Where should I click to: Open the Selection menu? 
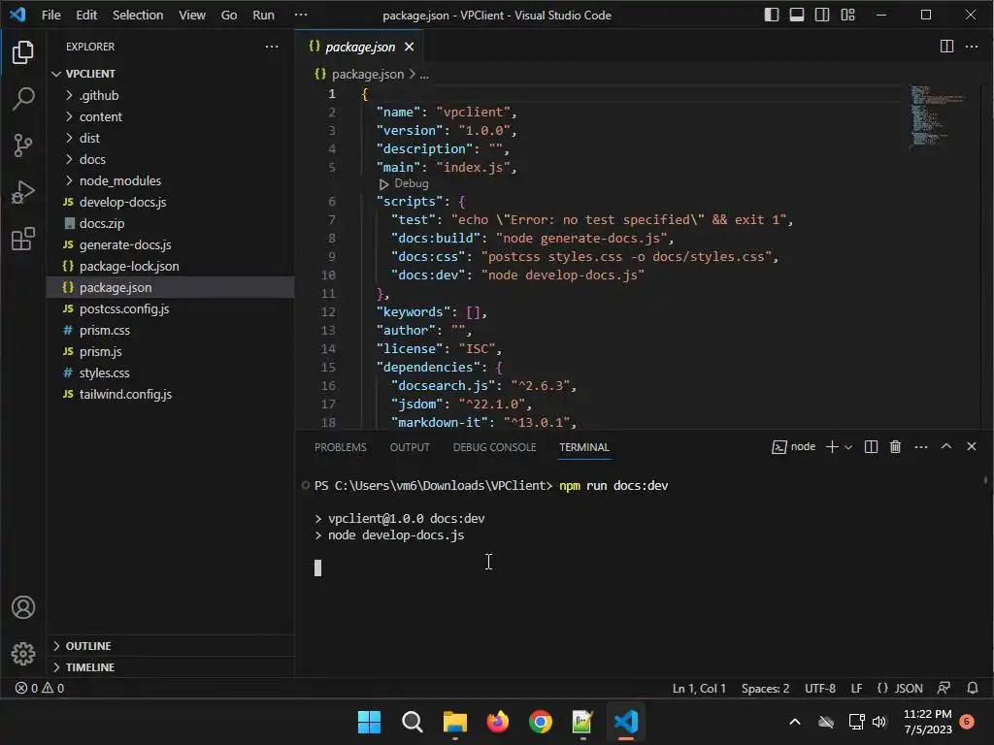tap(138, 15)
